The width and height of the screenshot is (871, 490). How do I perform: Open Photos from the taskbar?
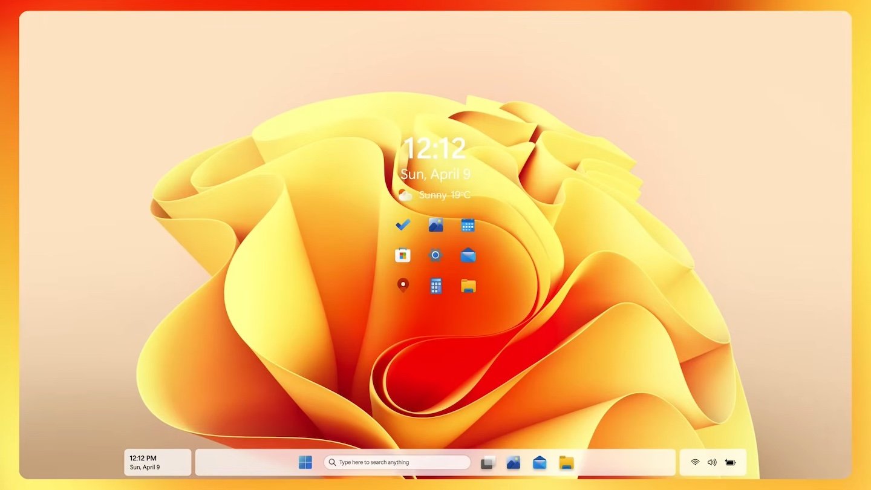coord(514,462)
